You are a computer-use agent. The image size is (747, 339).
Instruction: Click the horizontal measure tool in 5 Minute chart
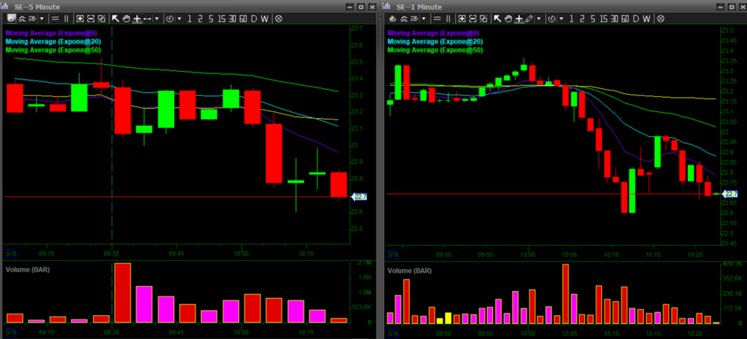(x=147, y=17)
